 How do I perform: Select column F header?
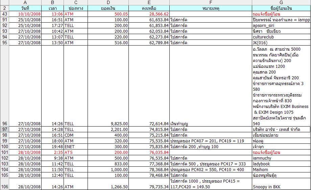(211, 3)
